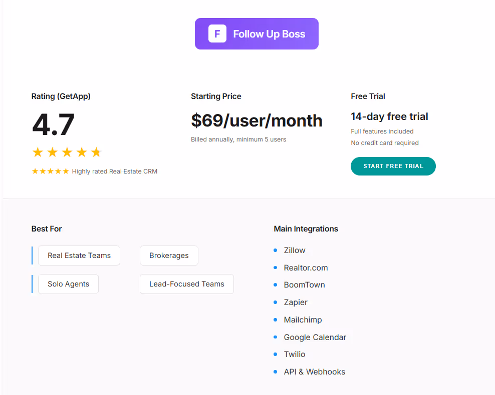Click Twilio in the integrations list
495x395 pixels.
coord(294,354)
